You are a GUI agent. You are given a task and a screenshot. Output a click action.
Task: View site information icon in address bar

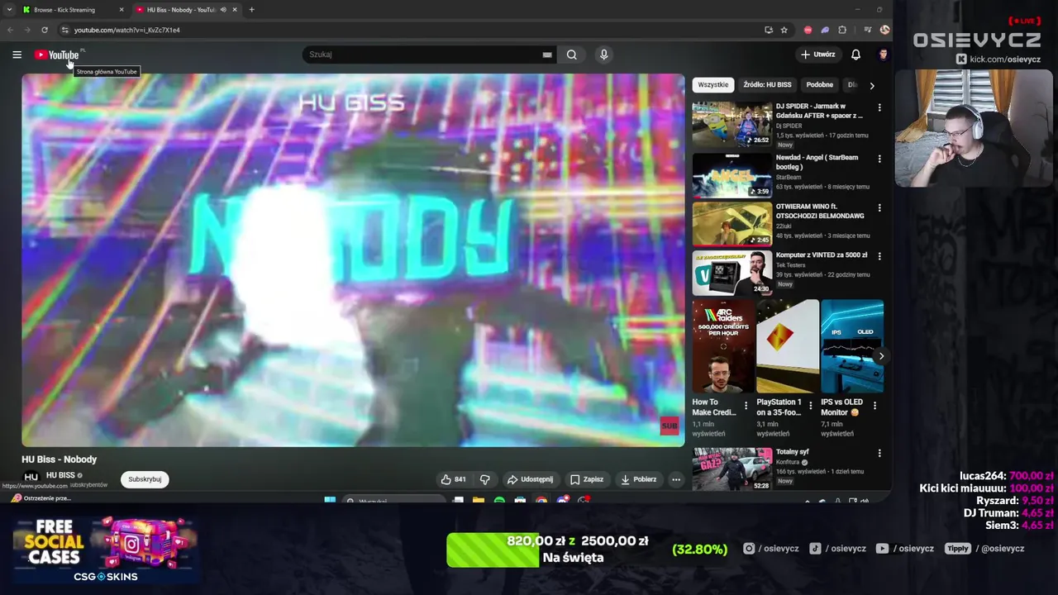(64, 30)
